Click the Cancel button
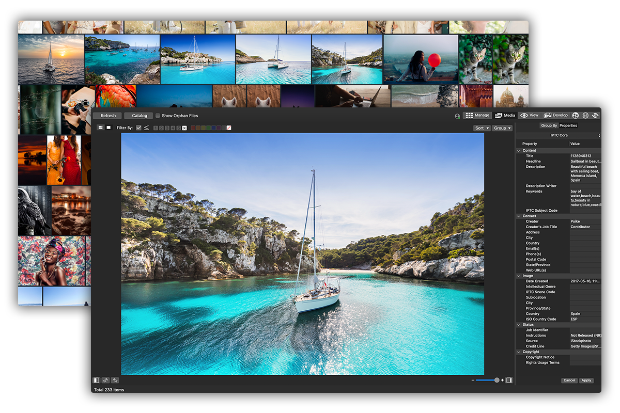Screen dimensions: 620x413 [569, 380]
